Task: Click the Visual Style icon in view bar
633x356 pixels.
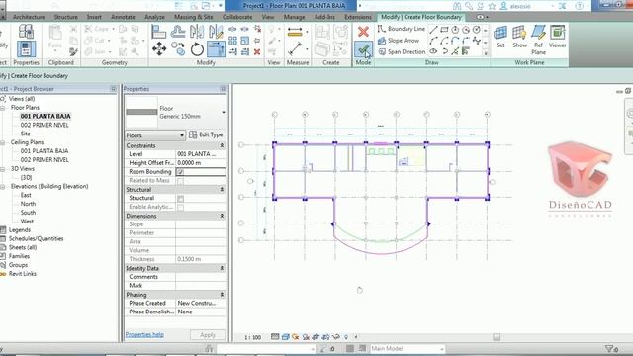Action: (286, 336)
